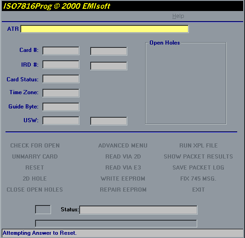Click the EXIT button

click(x=199, y=190)
